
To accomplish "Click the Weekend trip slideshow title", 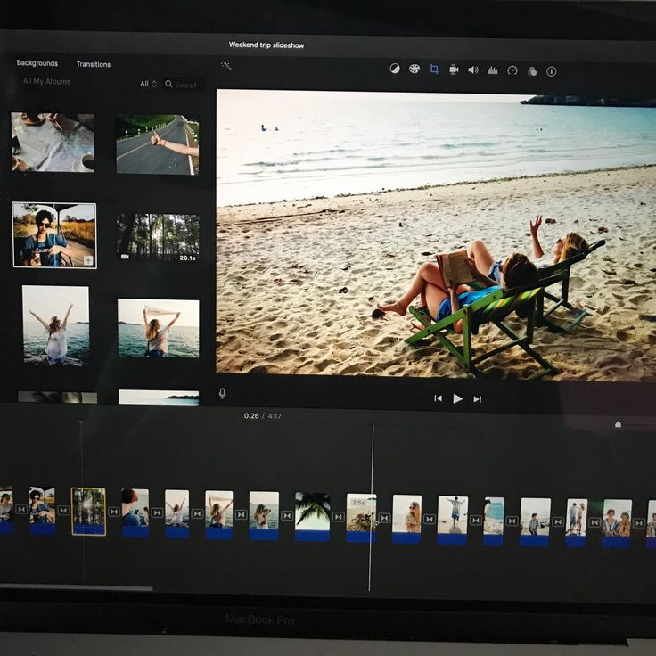I will (266, 45).
